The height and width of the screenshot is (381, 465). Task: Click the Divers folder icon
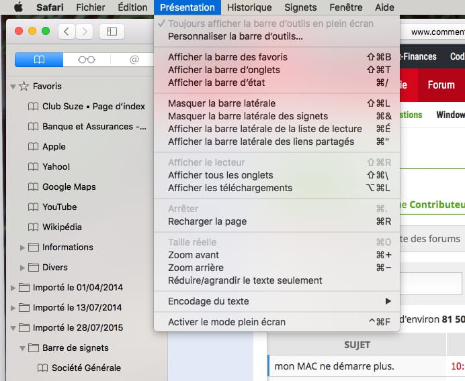(33, 268)
